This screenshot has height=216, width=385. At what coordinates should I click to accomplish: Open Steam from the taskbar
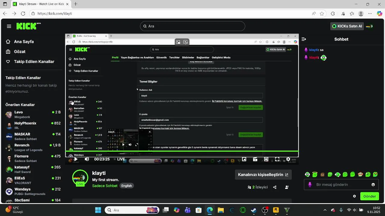pyautogui.click(x=254, y=210)
